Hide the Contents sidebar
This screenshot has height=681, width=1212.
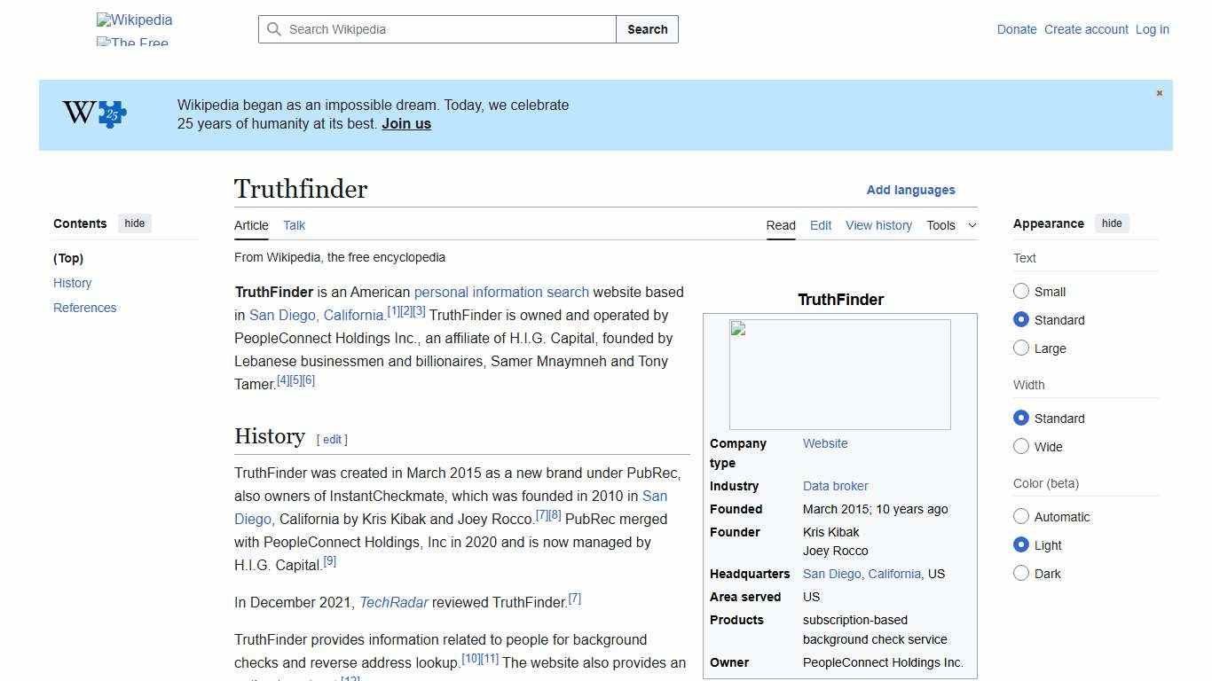pos(134,223)
